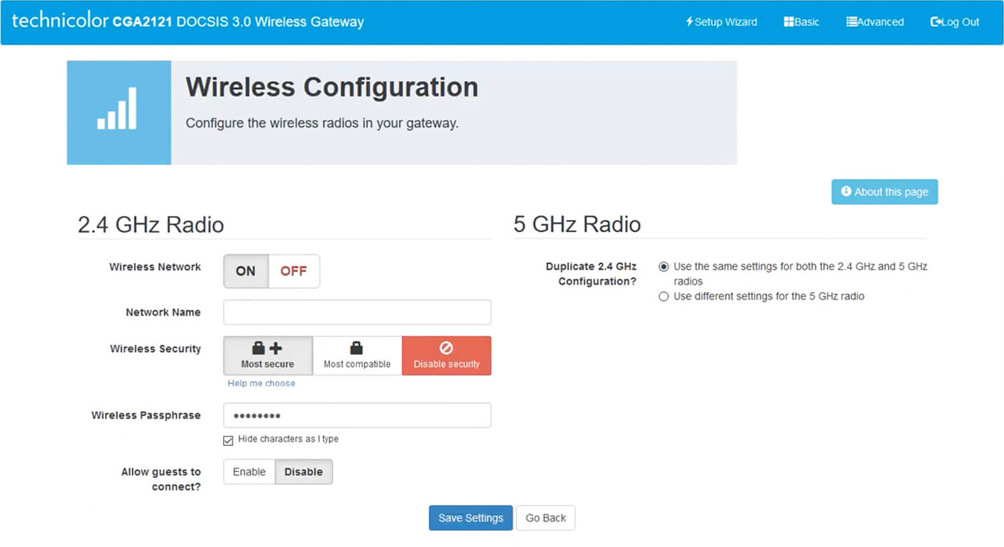Toggle Hide characters as I type checkbox

pyautogui.click(x=228, y=440)
